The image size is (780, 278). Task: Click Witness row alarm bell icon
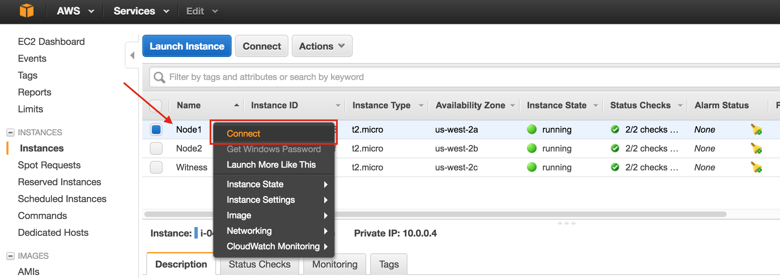pos(756,167)
